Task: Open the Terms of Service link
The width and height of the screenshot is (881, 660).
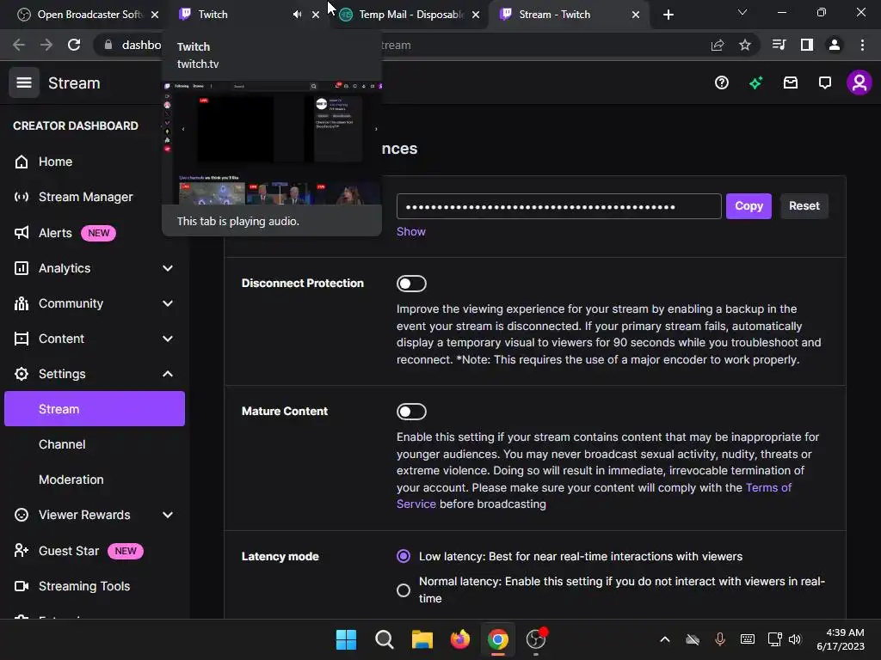Action: 594,496
